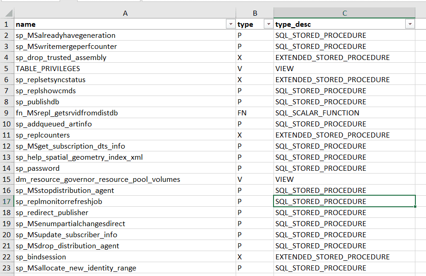
Task: Click VIEW cell in row 15
Action: pyautogui.click(x=345, y=180)
